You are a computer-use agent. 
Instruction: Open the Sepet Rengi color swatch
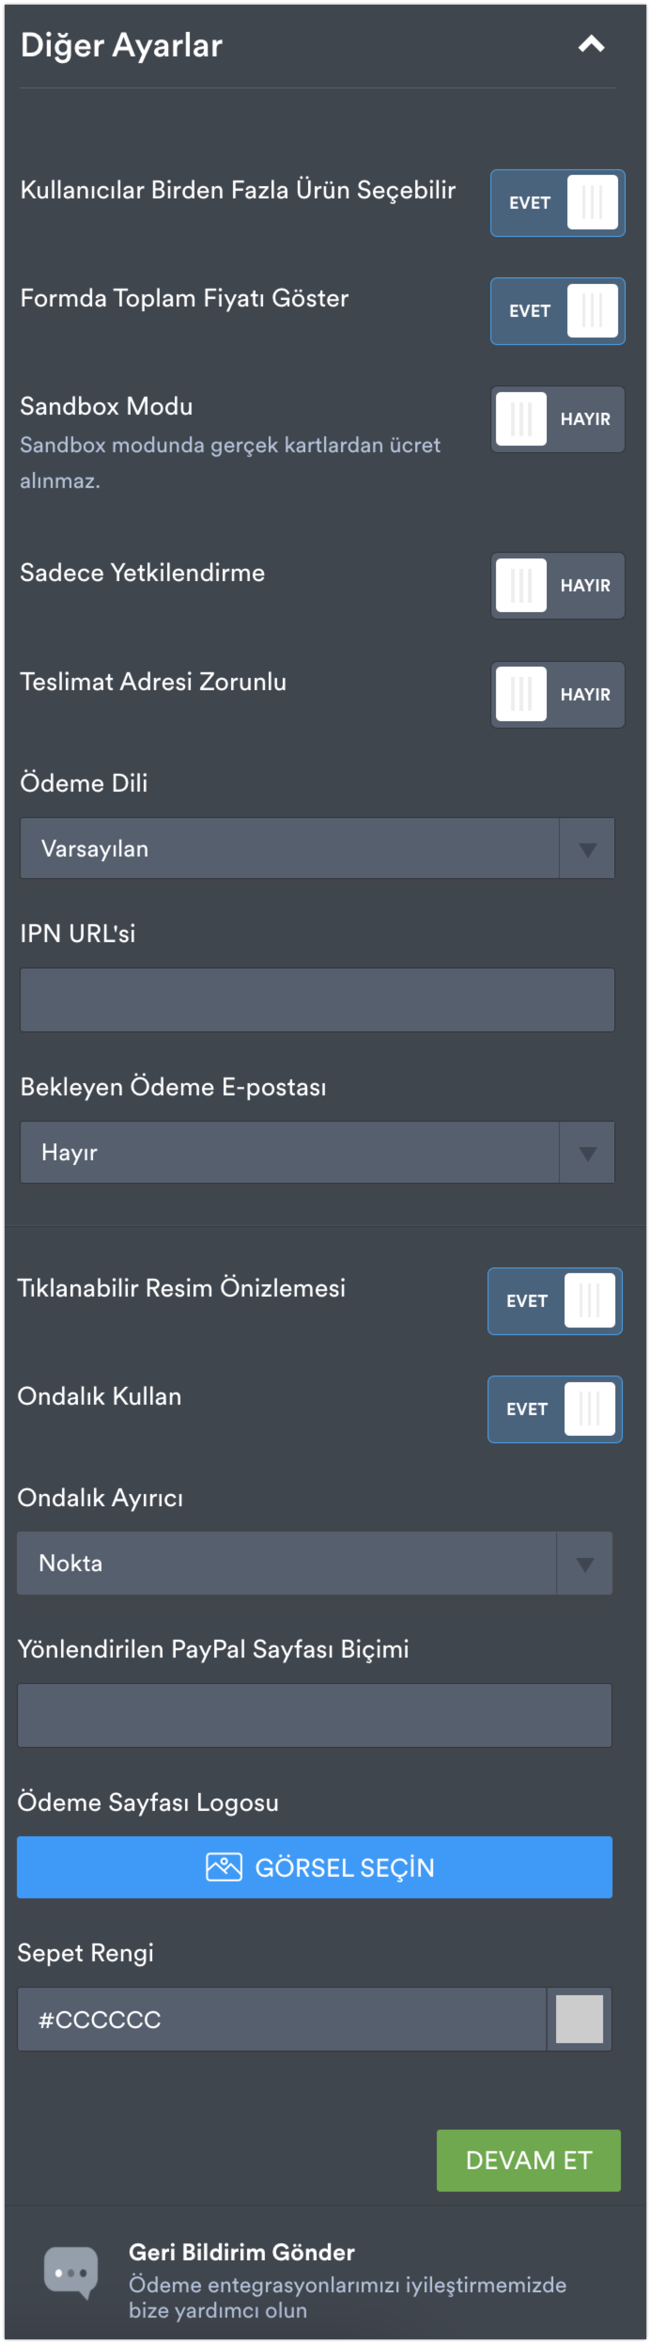click(579, 2019)
